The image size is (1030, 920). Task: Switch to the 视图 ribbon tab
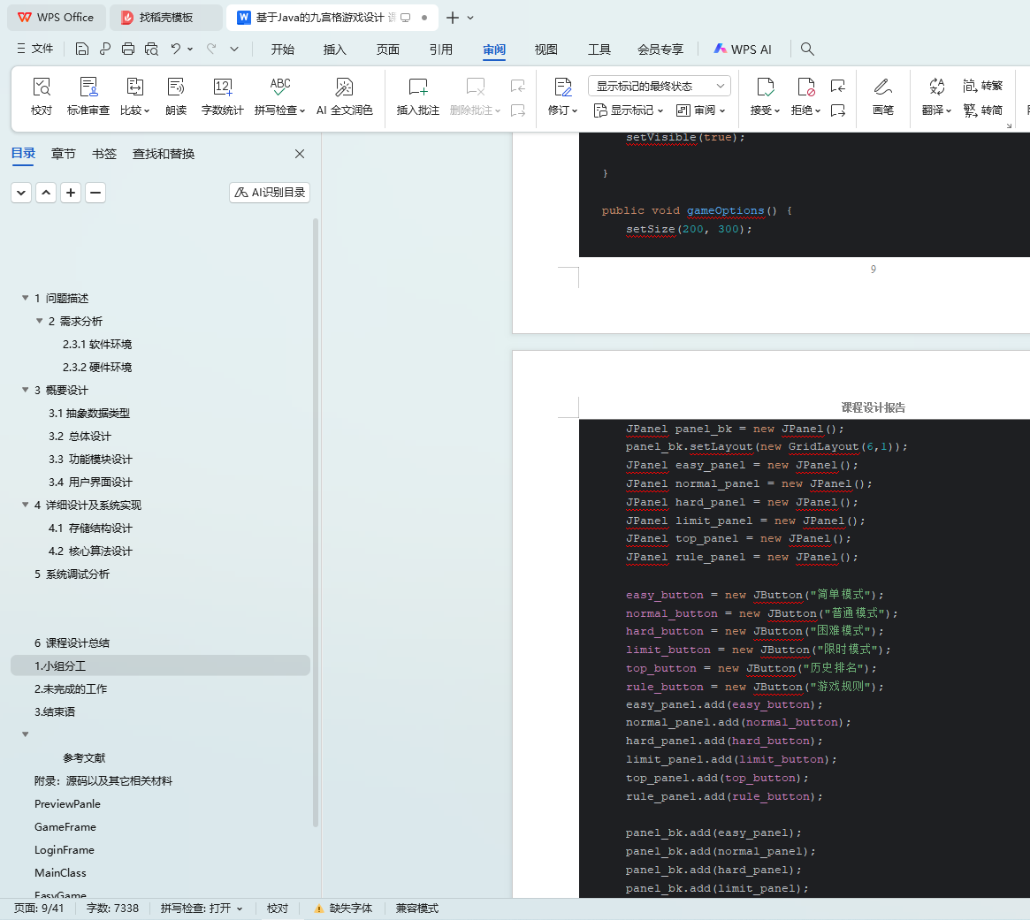pos(546,49)
